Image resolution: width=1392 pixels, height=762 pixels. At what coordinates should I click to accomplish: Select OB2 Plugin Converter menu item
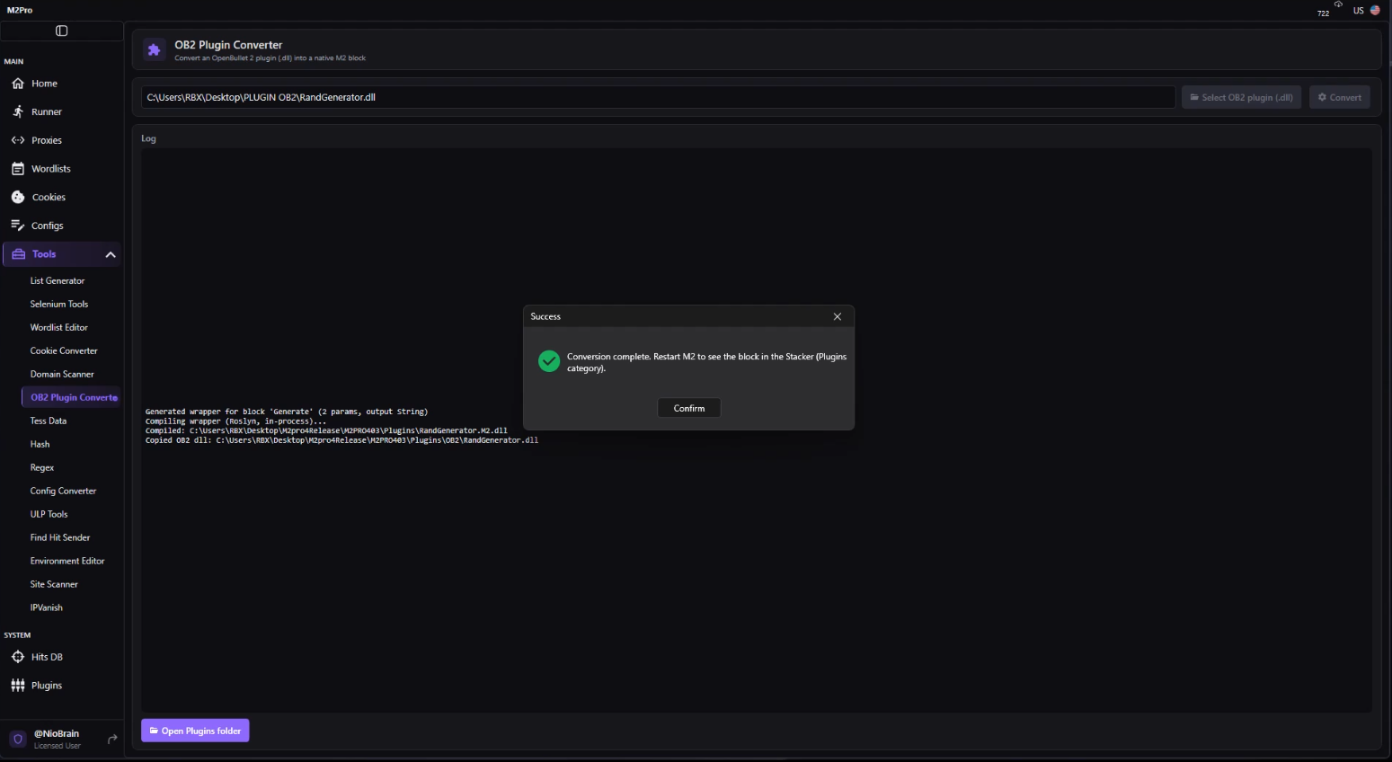[x=71, y=397]
